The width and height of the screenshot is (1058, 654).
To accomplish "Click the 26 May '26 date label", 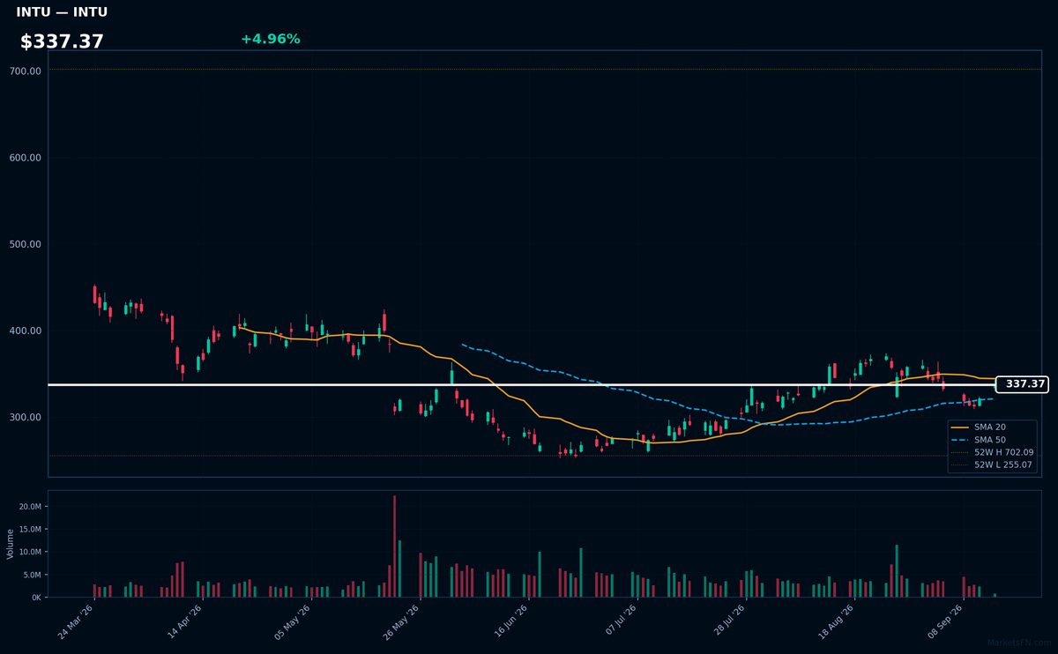I will coord(401,622).
